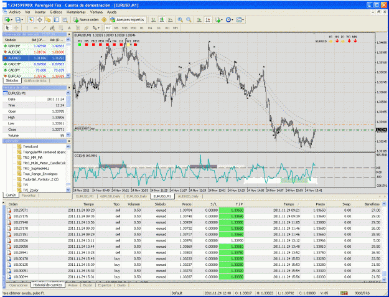Switch to D1 timeframe button
Image resolution: width=389 pixels, height=297 pixels.
[159, 28]
